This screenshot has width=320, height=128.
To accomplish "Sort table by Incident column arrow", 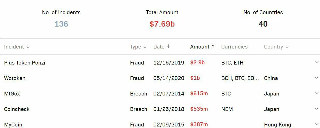I will (28, 47).
